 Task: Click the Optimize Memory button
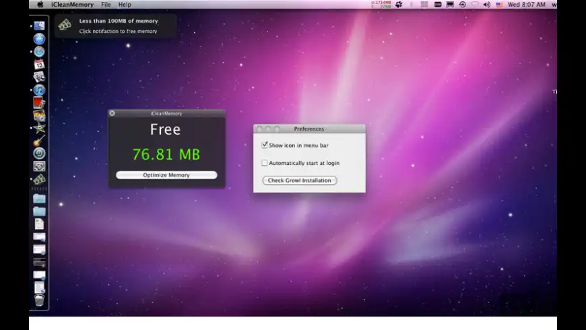[x=166, y=175]
